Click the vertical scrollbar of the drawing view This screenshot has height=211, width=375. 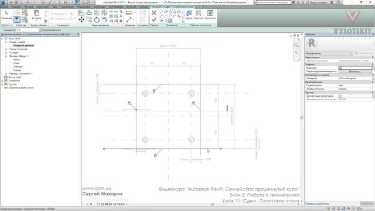[302, 118]
